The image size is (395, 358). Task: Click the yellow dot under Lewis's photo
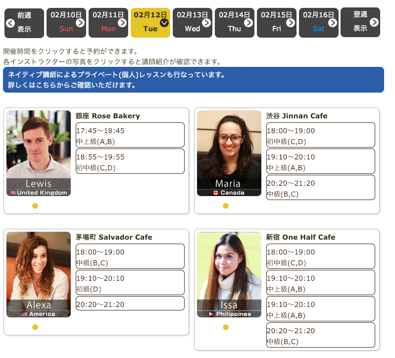coord(35,206)
